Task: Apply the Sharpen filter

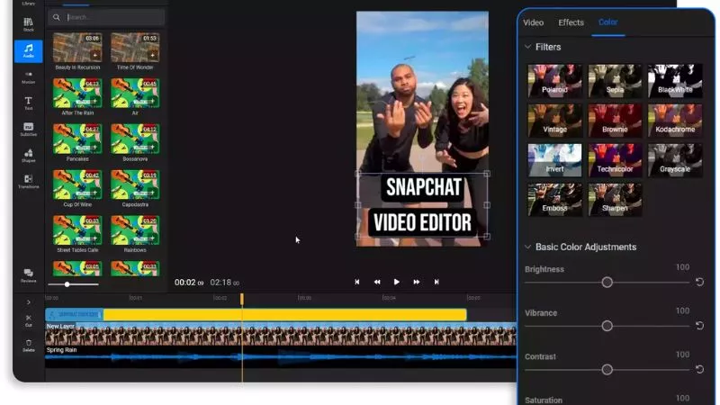Action: click(615, 200)
